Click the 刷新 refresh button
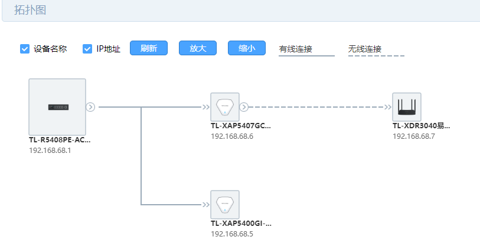 click(149, 48)
